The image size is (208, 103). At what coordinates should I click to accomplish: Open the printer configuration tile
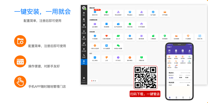[142, 25]
